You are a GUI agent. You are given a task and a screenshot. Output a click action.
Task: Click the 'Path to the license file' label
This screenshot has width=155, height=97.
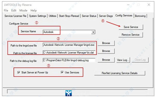25,53
